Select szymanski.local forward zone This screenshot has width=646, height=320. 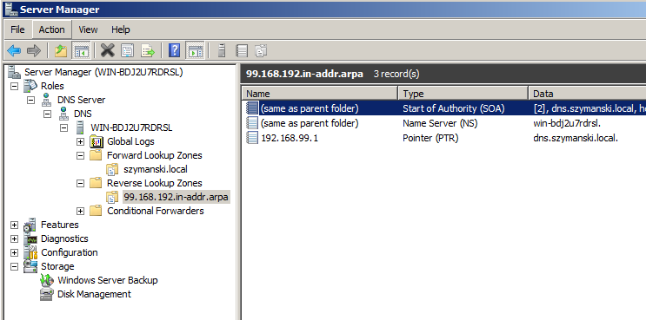point(156,169)
